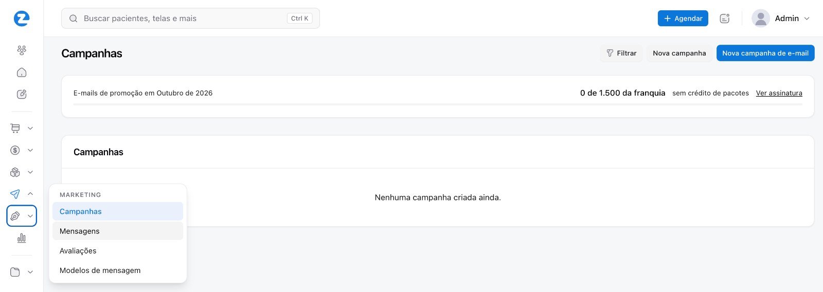Expand the pen tool menu chevron
Image resolution: width=823 pixels, height=292 pixels.
pos(30,216)
